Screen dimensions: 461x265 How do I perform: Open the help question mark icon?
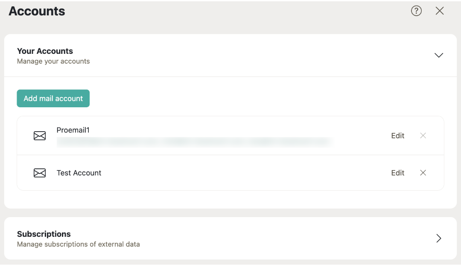click(x=416, y=11)
